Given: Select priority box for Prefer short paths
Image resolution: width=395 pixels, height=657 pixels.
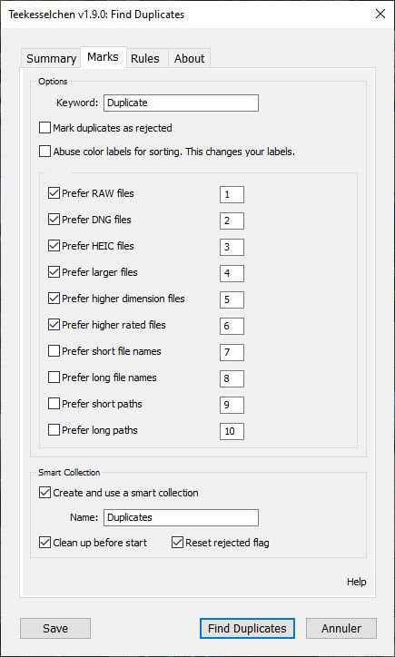Looking at the screenshot, I should click(x=232, y=405).
